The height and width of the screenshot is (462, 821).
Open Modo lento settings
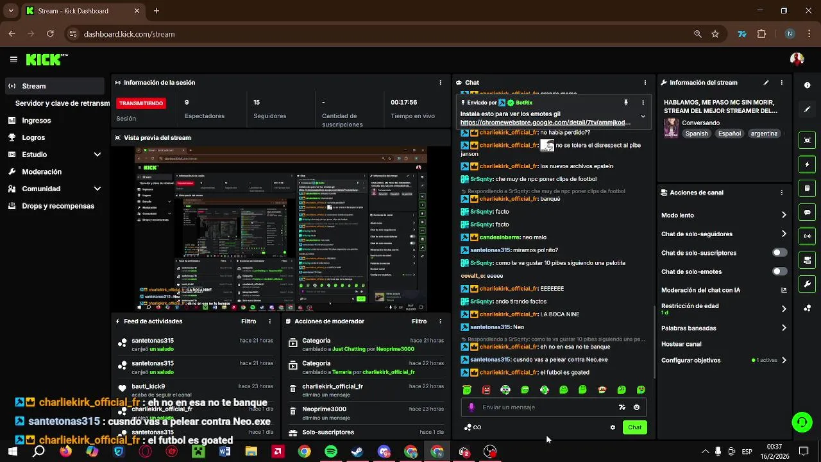click(724, 216)
